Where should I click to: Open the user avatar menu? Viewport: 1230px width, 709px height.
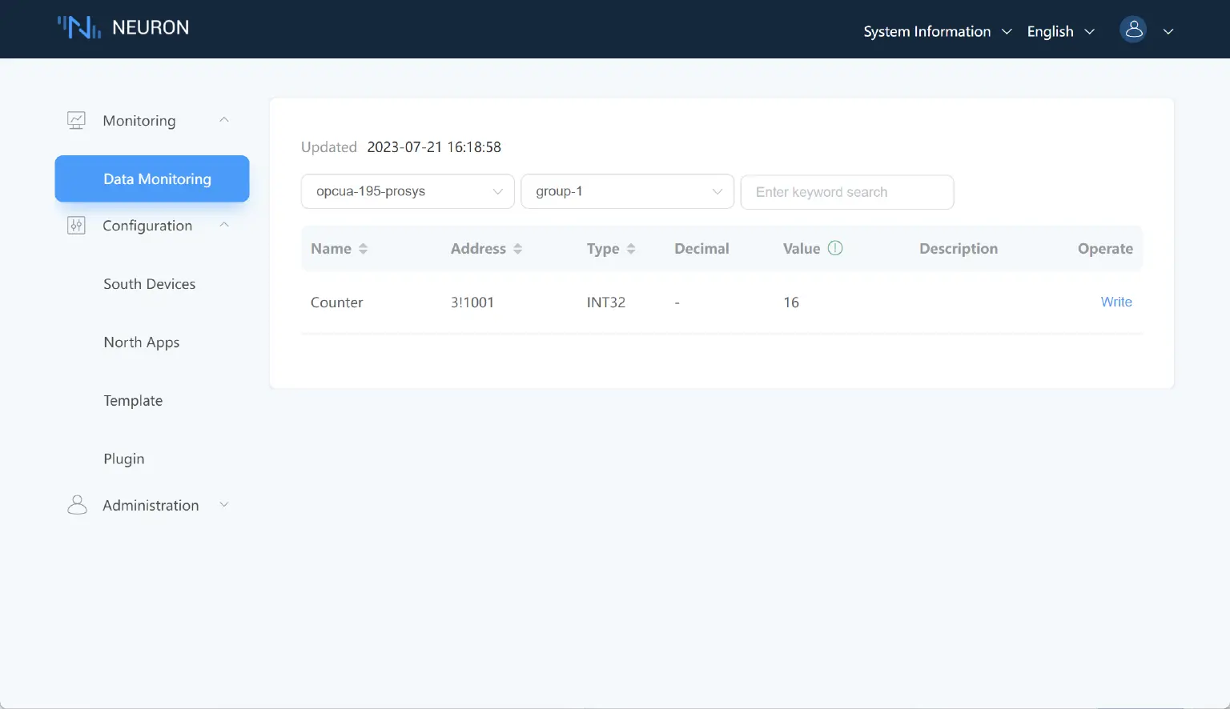[x=1133, y=30]
